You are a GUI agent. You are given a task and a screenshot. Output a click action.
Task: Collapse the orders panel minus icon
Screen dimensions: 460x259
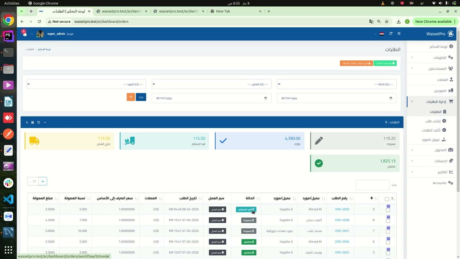[45, 122]
